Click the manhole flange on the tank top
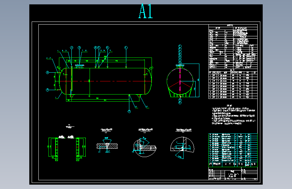The width and height of the screenshot is (292, 189). [80, 66]
